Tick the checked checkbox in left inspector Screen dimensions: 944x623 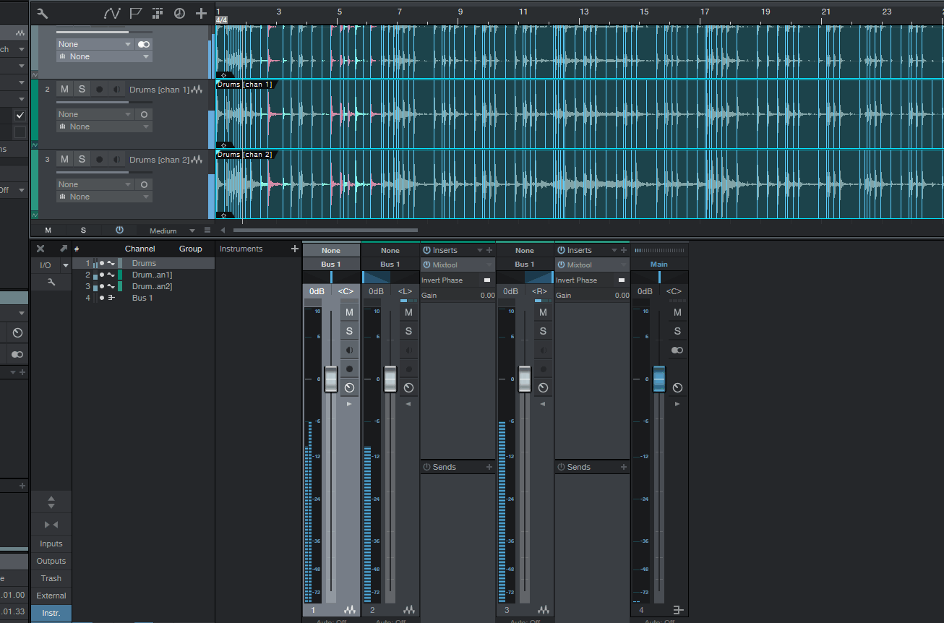pyautogui.click(x=20, y=116)
